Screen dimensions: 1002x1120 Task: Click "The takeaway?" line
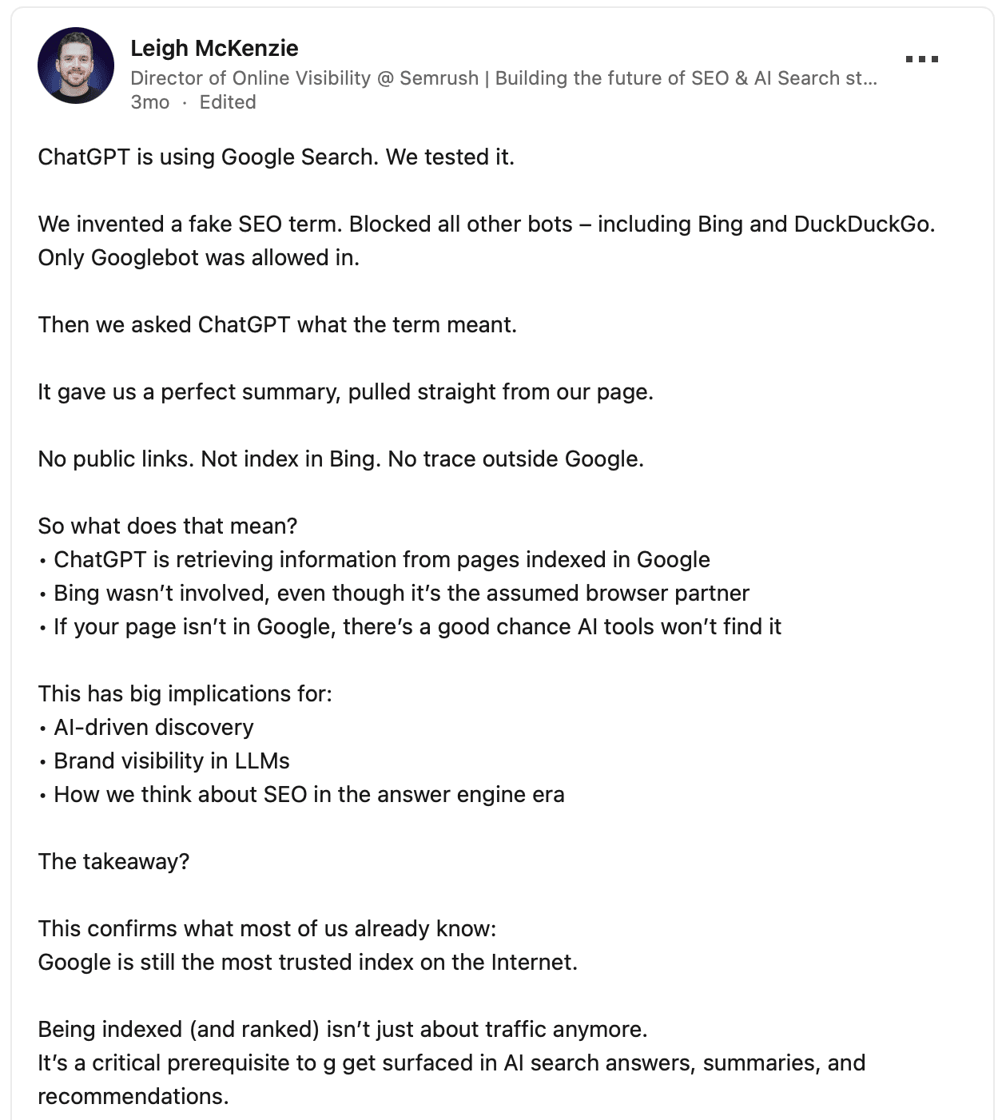coord(113,861)
